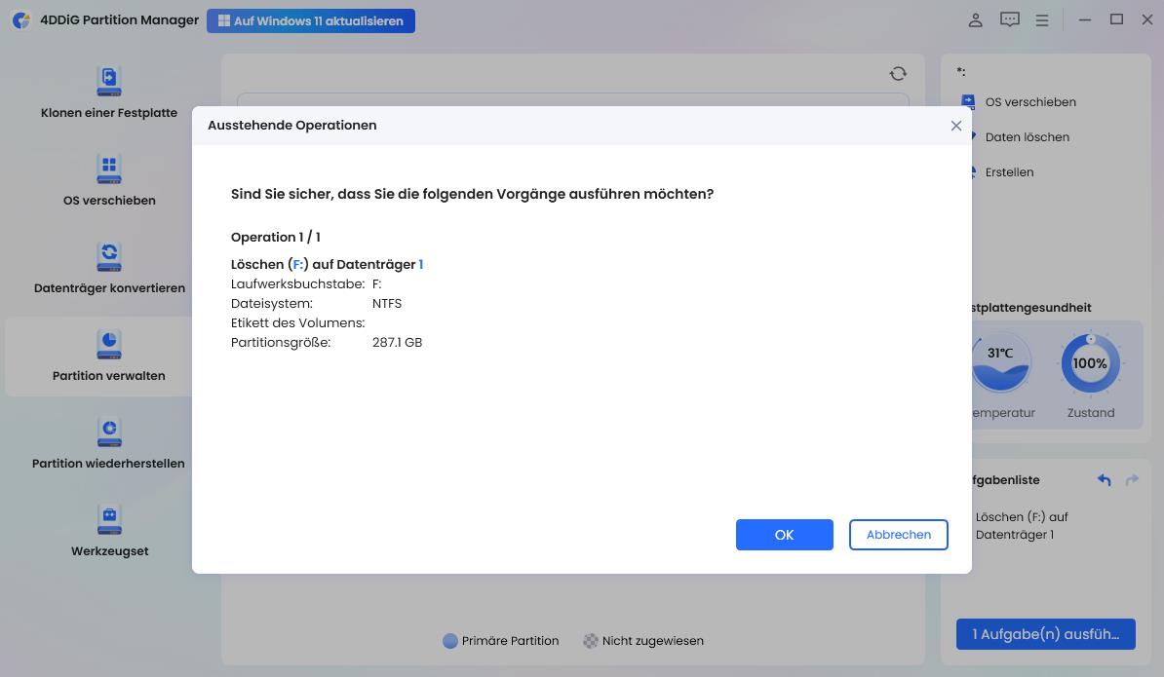This screenshot has height=677, width=1164.
Task: Refresh the disk list
Action: pos(898,73)
